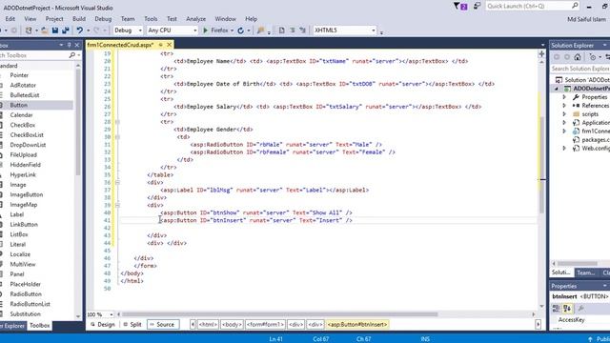Select the HyperLink control in Toolbox
Image resolution: width=610 pixels, height=343 pixels.
coord(23,174)
